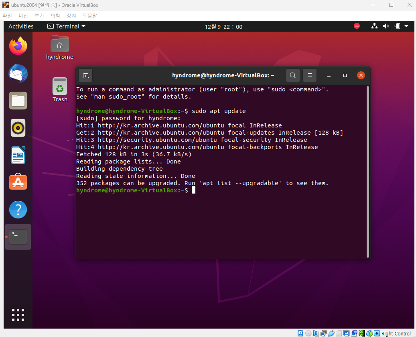Viewport: 416px width, 337px height.
Task: Click the red do-not-disturb indicator in top bar
Action: click(357, 26)
